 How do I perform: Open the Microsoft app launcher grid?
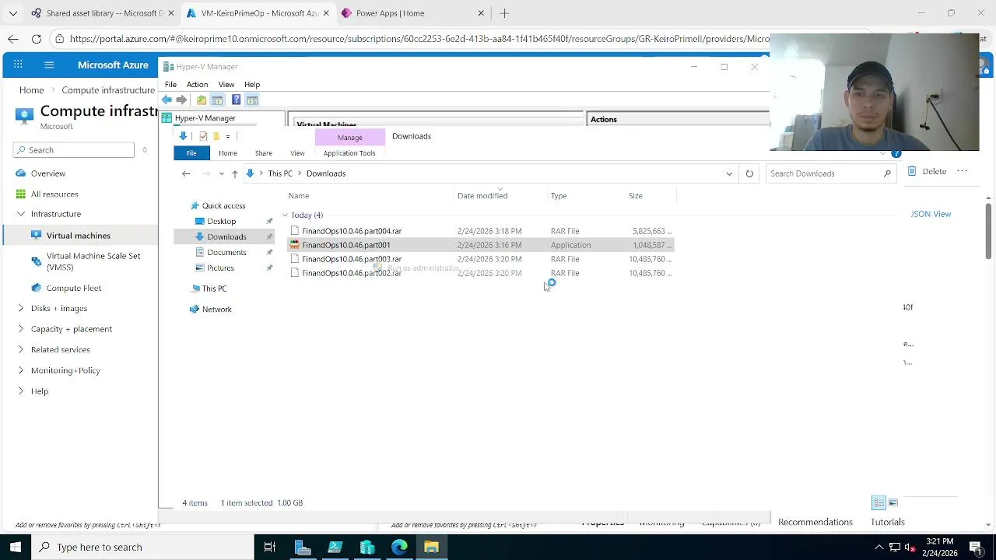point(18,65)
